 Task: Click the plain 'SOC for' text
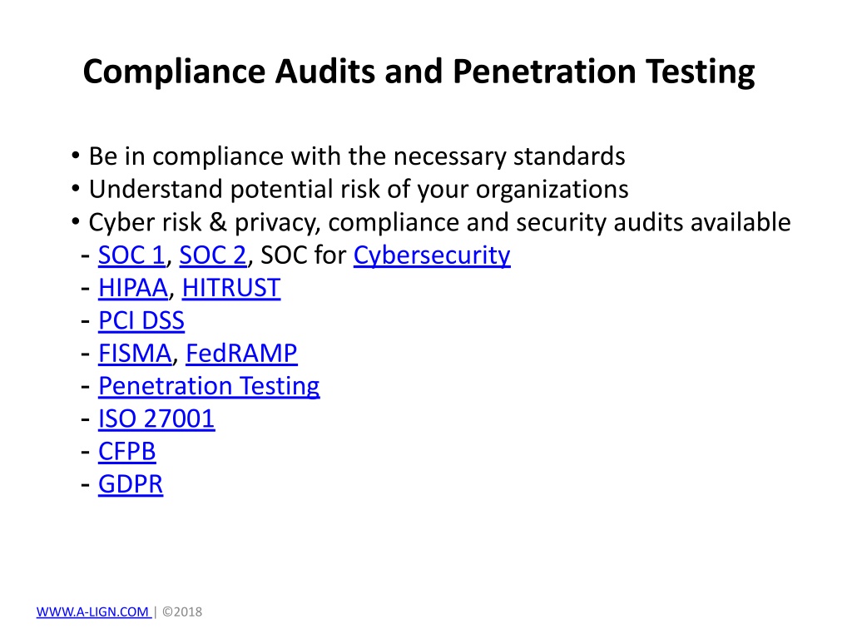pyautogui.click(x=303, y=255)
